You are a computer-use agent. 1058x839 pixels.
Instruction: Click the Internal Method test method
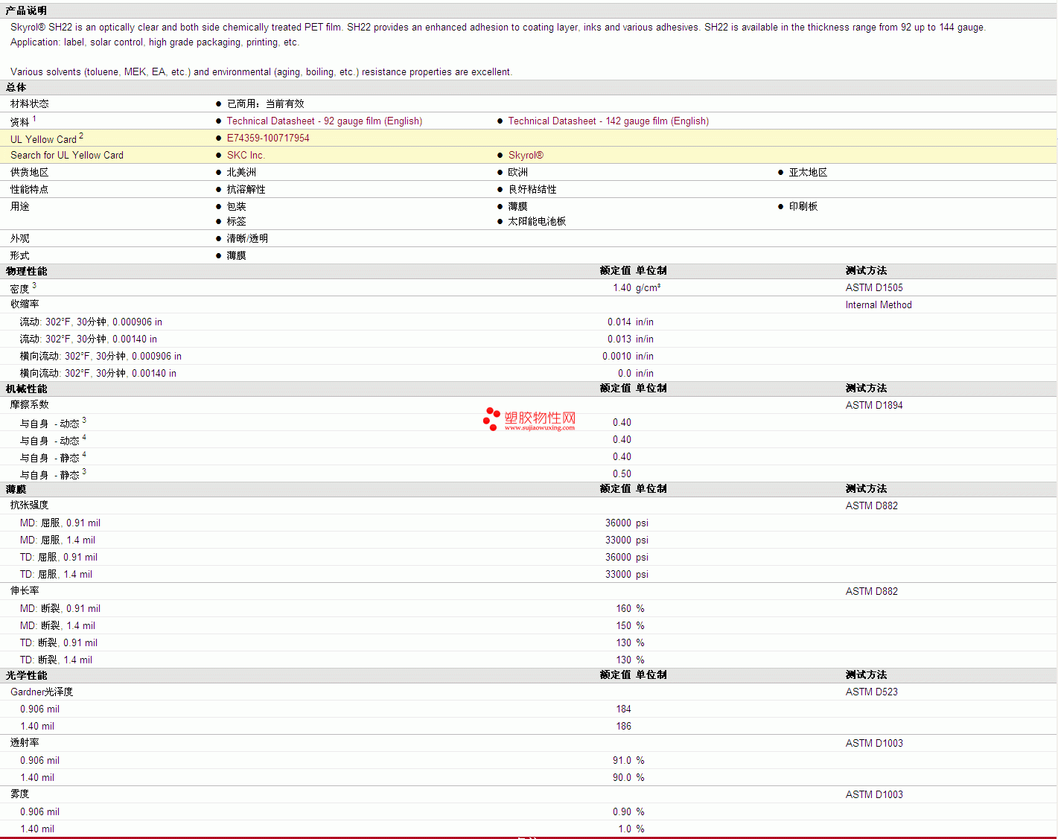(879, 305)
